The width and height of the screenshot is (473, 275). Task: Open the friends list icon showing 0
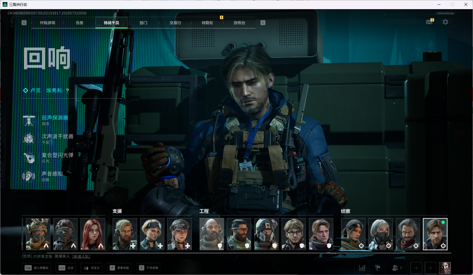[x=397, y=268]
